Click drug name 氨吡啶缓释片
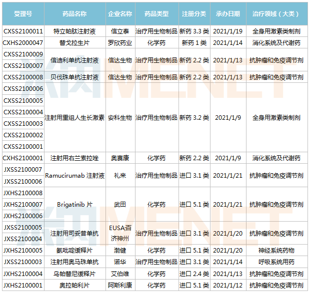The width and height of the screenshot is (310, 293). pyautogui.click(x=74, y=251)
